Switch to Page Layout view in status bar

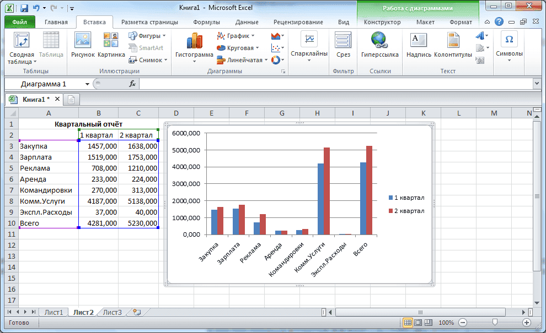[417, 323]
